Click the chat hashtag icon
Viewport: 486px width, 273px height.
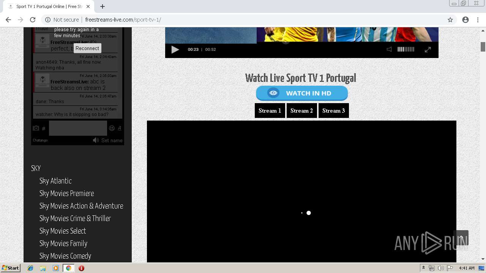44,129
